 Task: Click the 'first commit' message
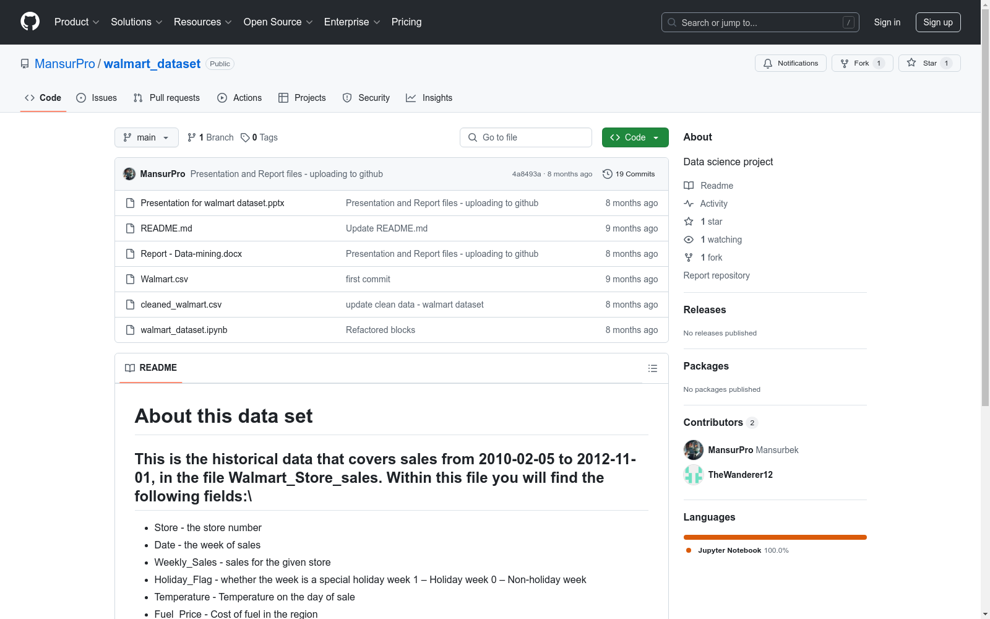pos(368,279)
